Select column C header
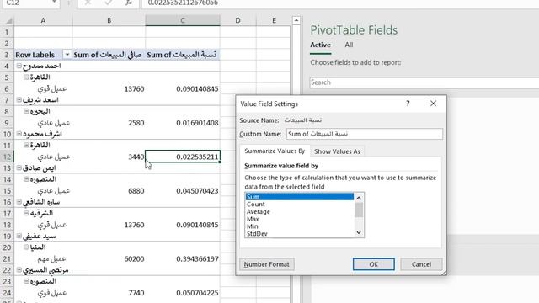 pyautogui.click(x=183, y=20)
